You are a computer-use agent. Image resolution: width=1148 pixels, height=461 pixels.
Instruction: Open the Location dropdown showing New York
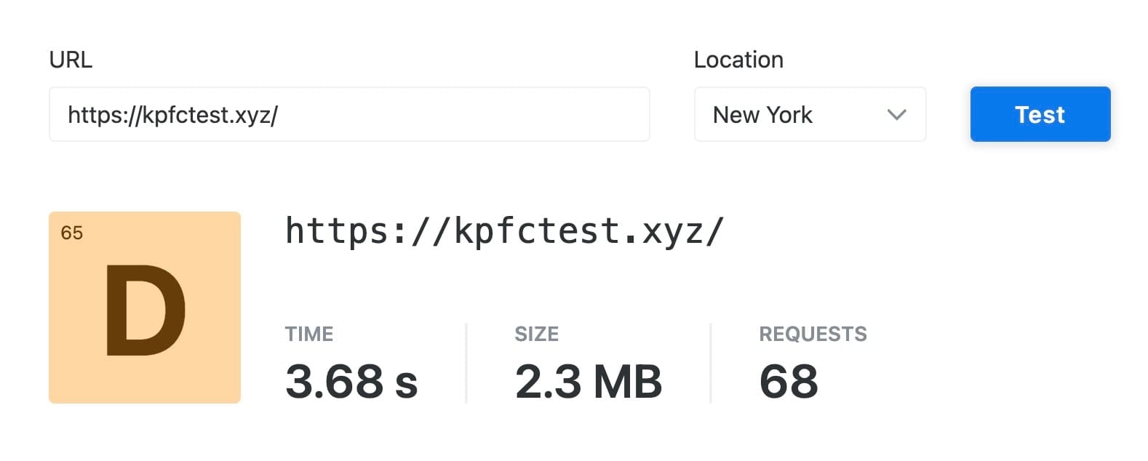tap(809, 114)
